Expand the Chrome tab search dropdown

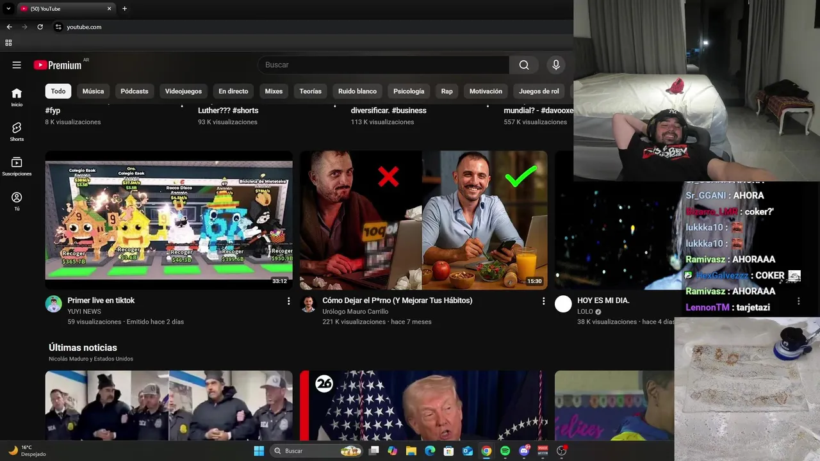(8, 8)
